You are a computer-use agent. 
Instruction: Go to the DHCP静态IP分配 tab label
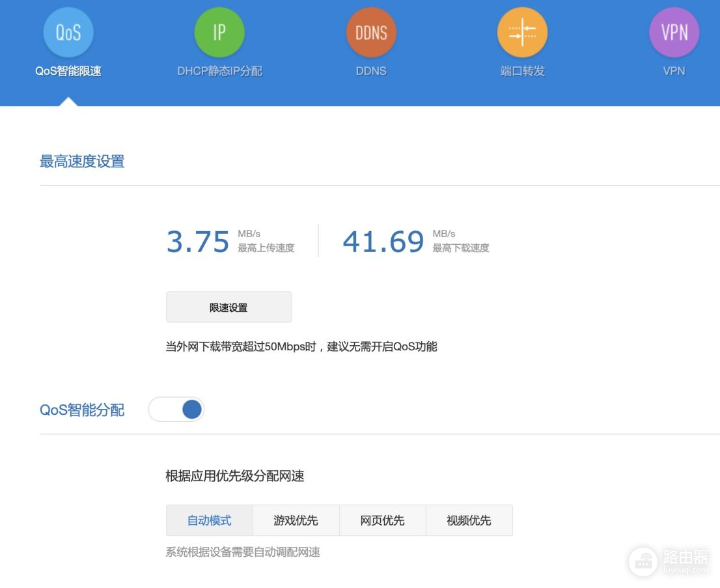(x=219, y=71)
